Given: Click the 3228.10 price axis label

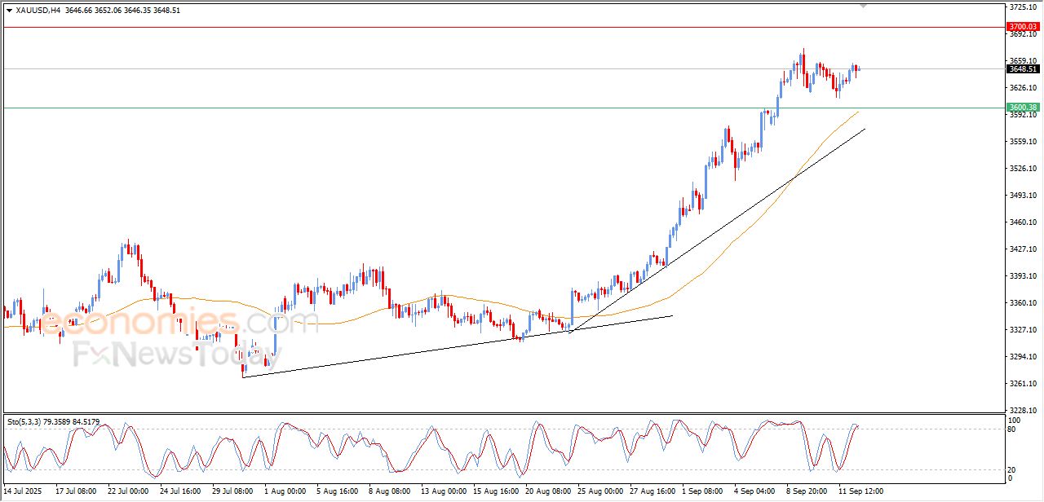Looking at the screenshot, I should click(x=1022, y=411).
